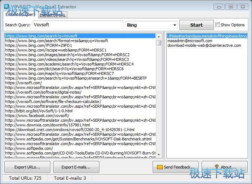Click URL list scrollbar down arrow
This screenshot has height=184, width=252.
pos(159,154)
